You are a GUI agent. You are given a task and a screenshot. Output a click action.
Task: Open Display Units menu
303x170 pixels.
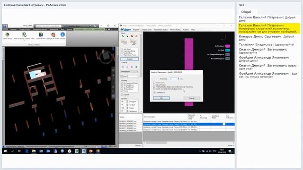pos(146,30)
